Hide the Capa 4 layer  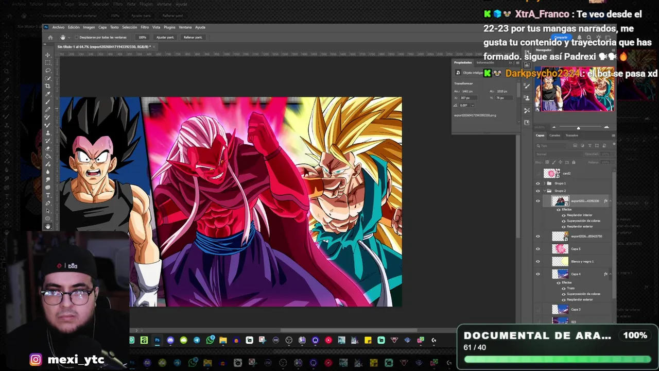538,274
